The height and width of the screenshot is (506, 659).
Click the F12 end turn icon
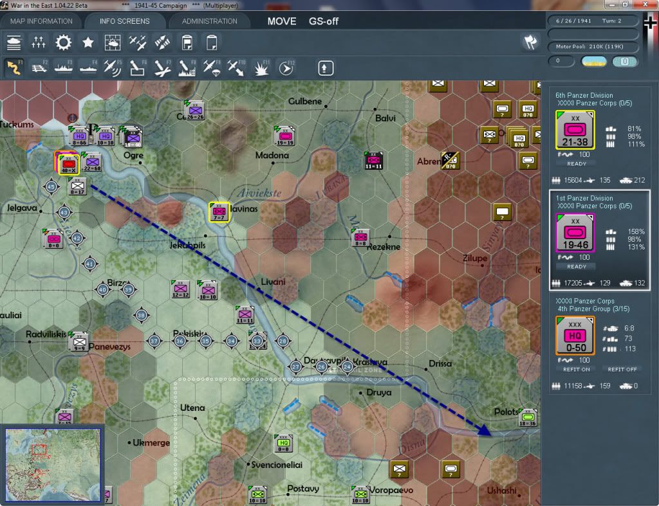coord(286,68)
